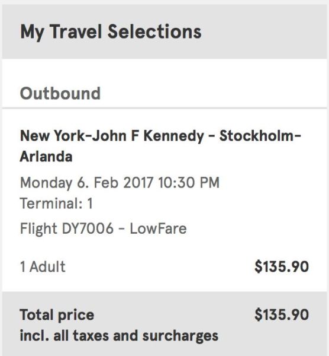Click the gray total price footer area
Image resolution: width=329 pixels, height=356 pixels.
click(164, 324)
